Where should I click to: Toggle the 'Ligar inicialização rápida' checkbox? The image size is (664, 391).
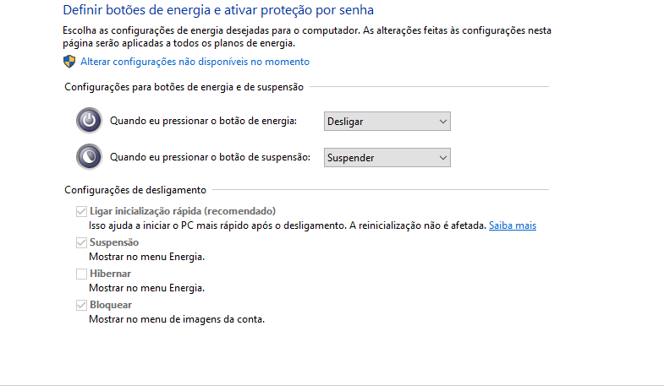tap(81, 211)
